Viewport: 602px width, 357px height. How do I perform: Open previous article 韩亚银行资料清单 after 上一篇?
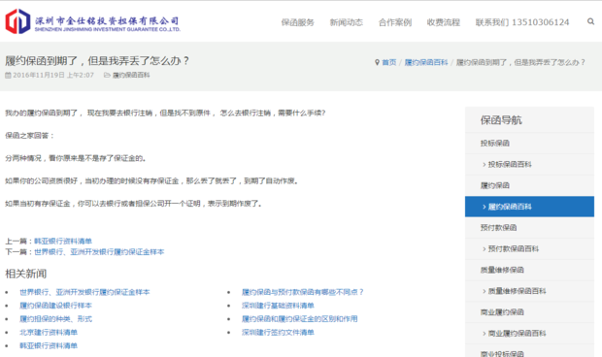63,242
